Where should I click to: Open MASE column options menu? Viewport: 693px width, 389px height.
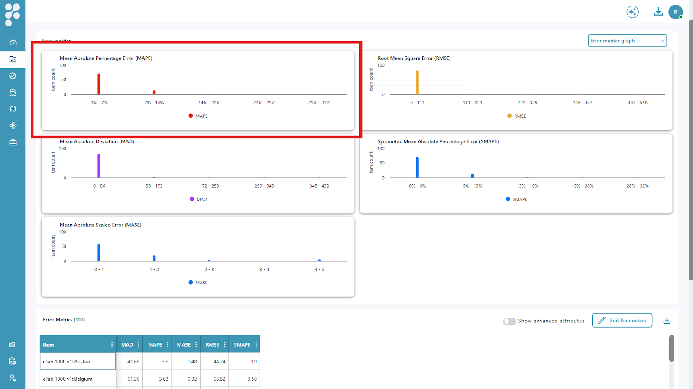(196, 344)
